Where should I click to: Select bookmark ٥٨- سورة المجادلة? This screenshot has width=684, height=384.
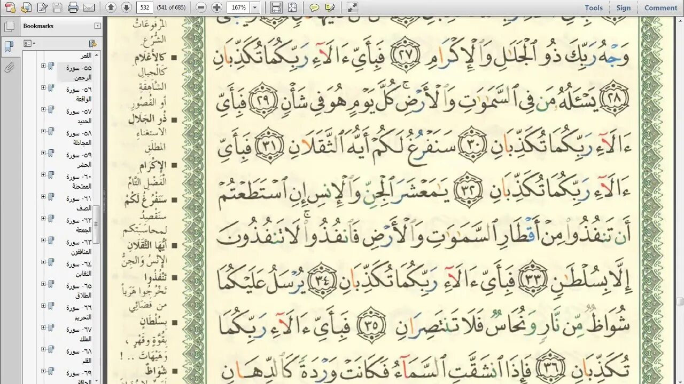point(79,138)
